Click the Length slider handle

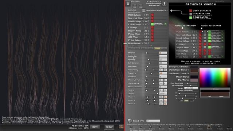[158, 94]
